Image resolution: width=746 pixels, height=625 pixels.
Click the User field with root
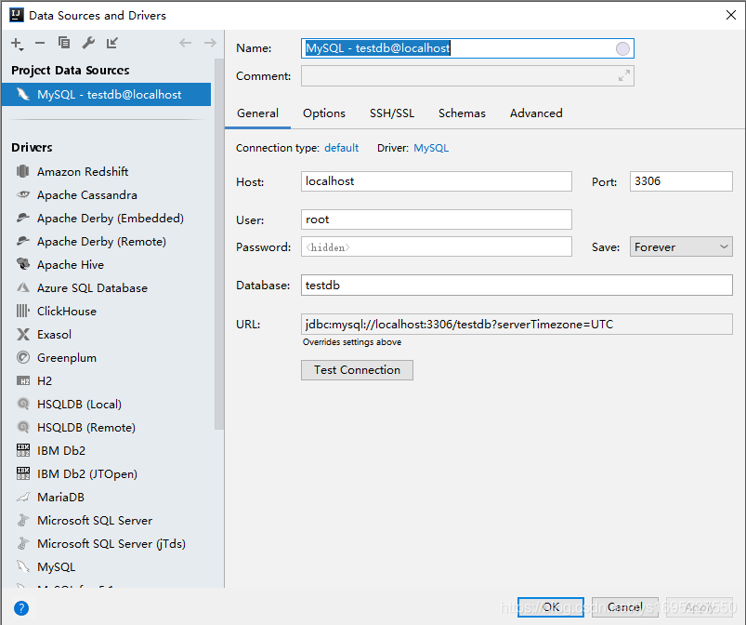click(437, 219)
